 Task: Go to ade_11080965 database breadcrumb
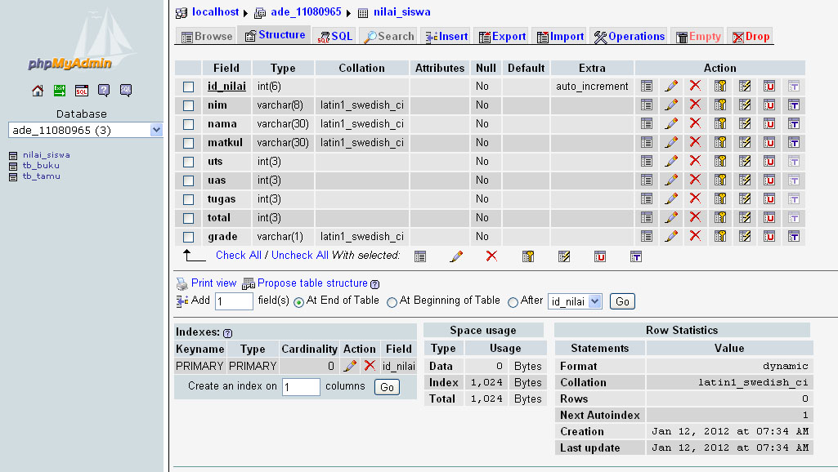point(306,11)
